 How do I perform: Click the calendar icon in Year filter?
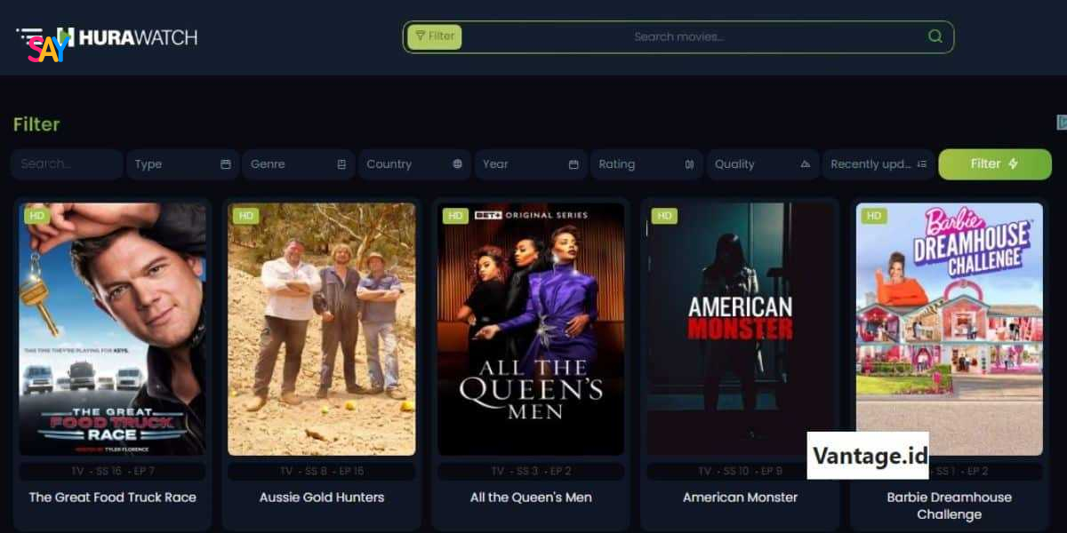pos(574,164)
